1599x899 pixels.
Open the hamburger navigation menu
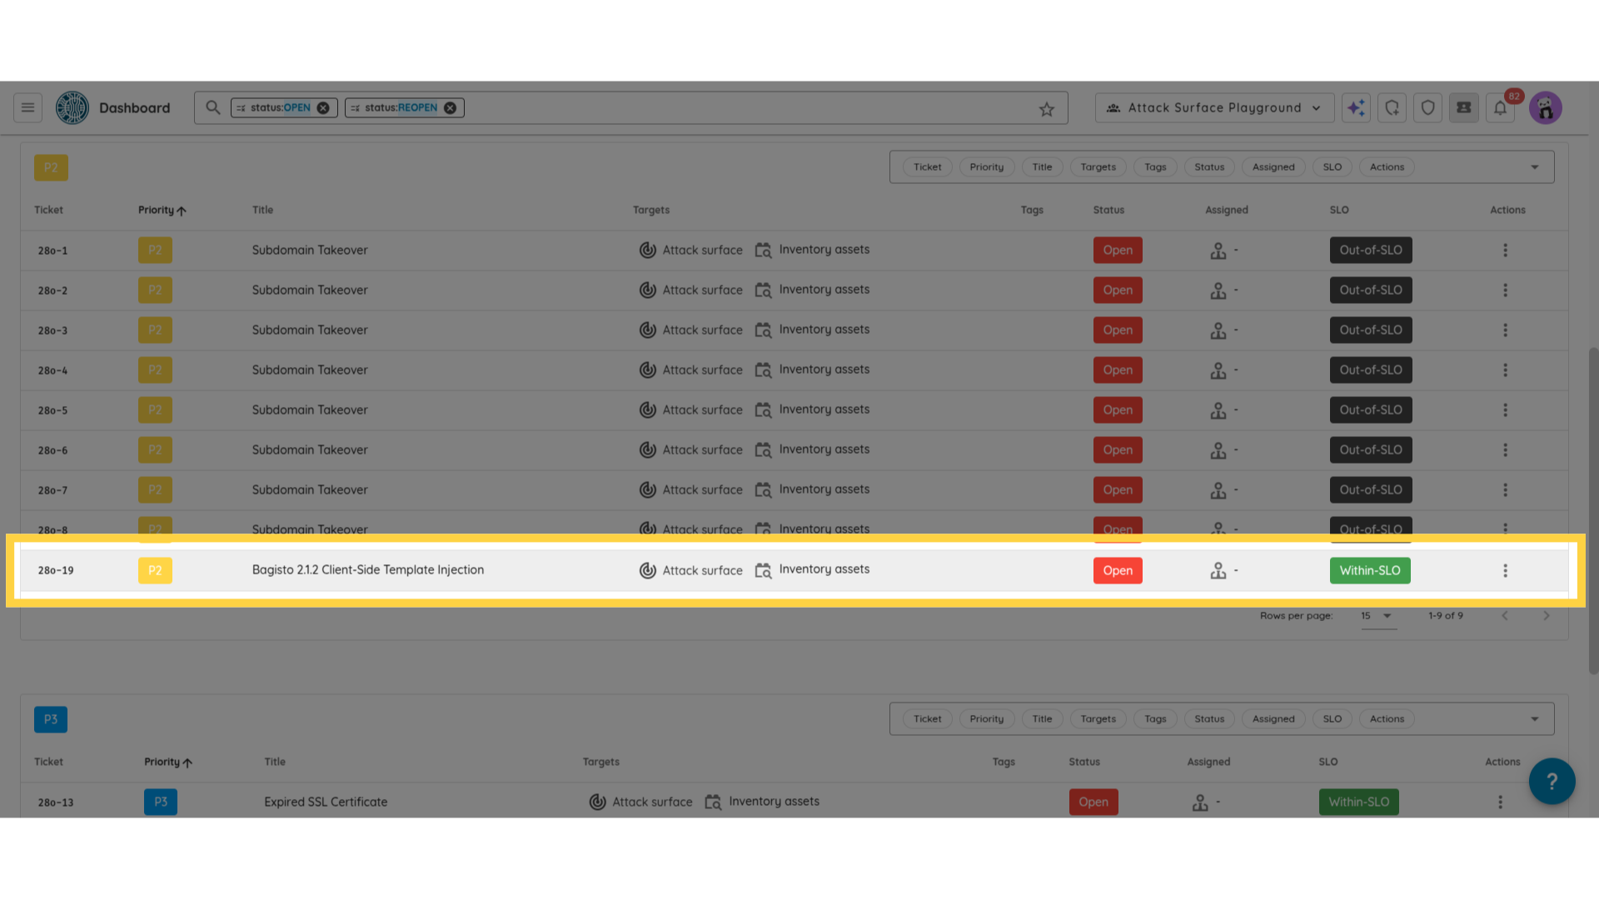tap(27, 107)
